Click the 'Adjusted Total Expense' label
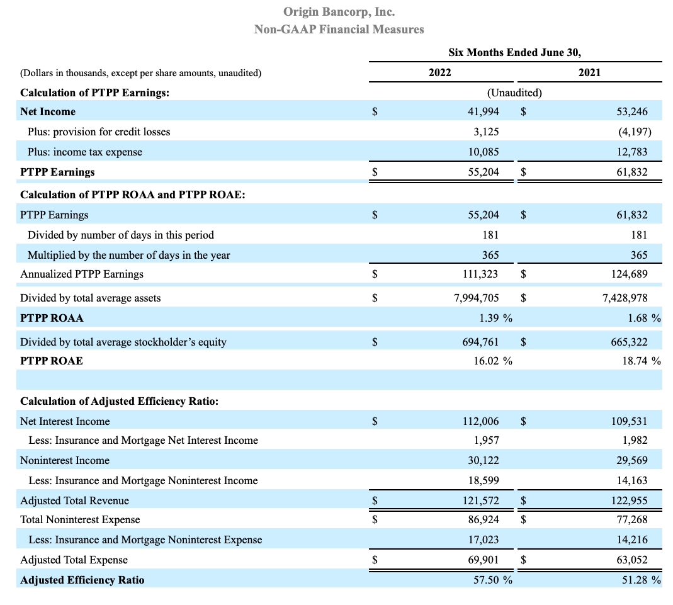 (74, 560)
